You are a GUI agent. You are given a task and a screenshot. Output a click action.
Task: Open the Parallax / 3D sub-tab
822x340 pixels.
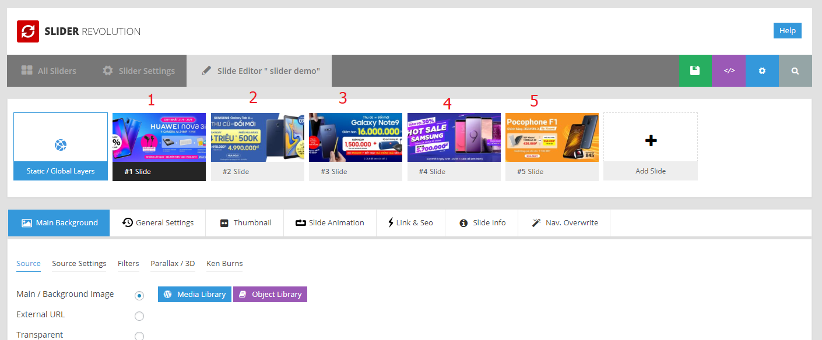(x=173, y=264)
